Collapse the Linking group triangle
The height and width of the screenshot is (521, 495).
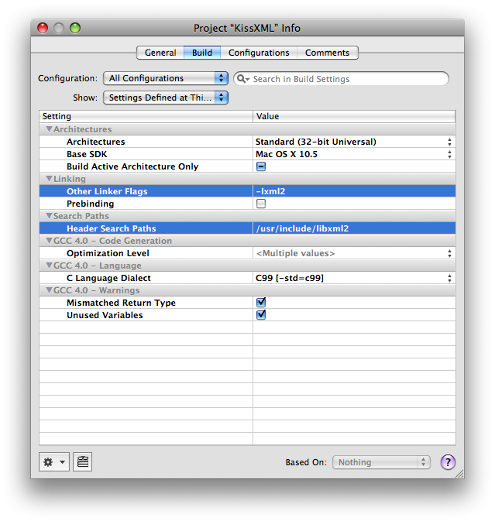(50, 178)
